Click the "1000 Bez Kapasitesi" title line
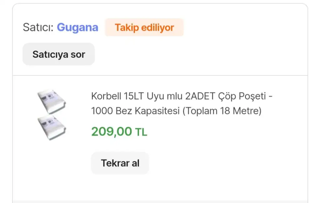Image resolution: width=320 pixels, height=203 pixels. click(x=135, y=111)
